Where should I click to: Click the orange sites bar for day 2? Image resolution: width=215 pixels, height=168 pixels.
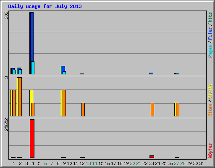(20, 97)
